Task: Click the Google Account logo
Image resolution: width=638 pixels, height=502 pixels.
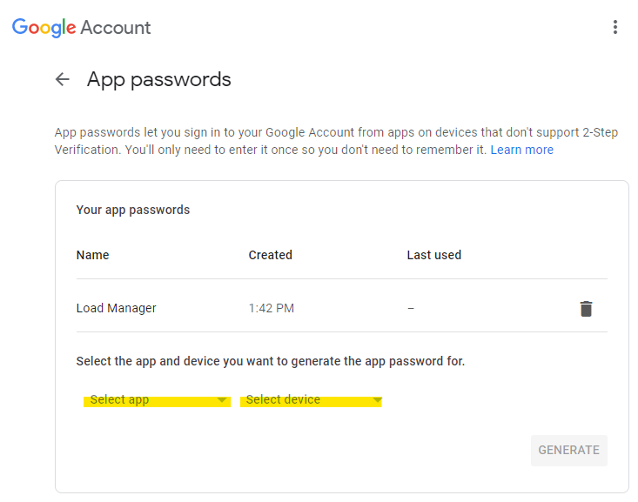Action: [x=81, y=28]
